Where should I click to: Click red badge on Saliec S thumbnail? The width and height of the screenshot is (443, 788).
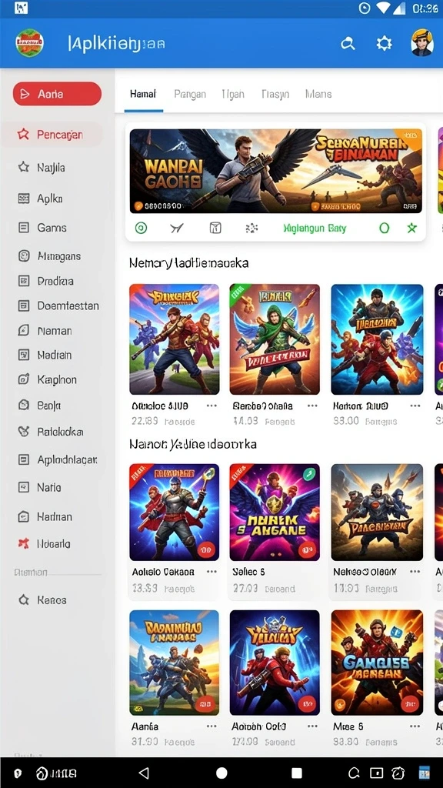(x=307, y=549)
